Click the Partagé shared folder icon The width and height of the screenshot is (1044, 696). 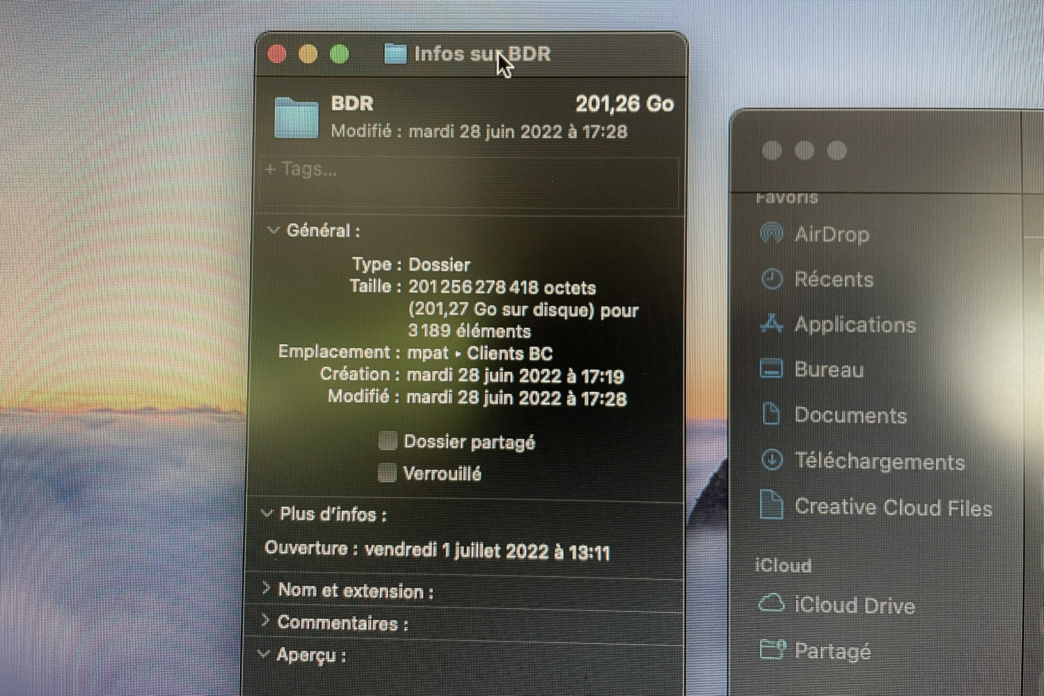point(772,649)
